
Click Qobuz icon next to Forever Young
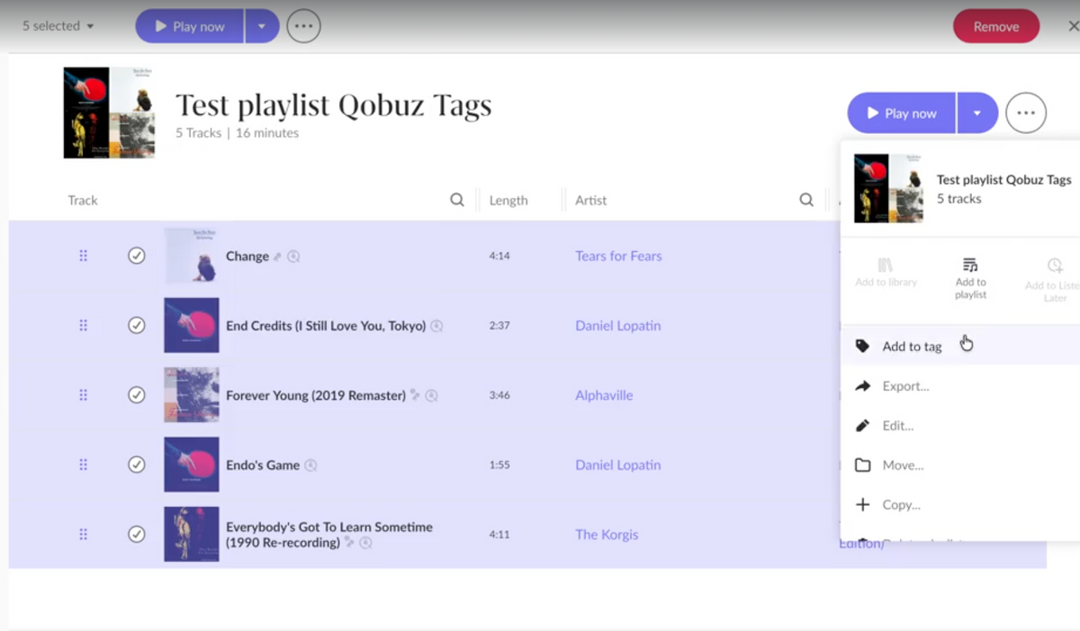pyautogui.click(x=431, y=395)
